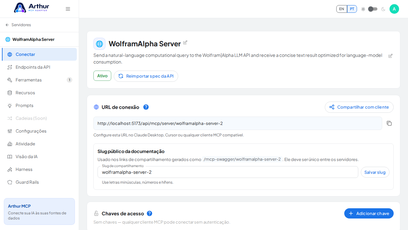Viewport: 408px width, 230px height.
Task: Click the Ferramentas count badge
Action: 69,80
